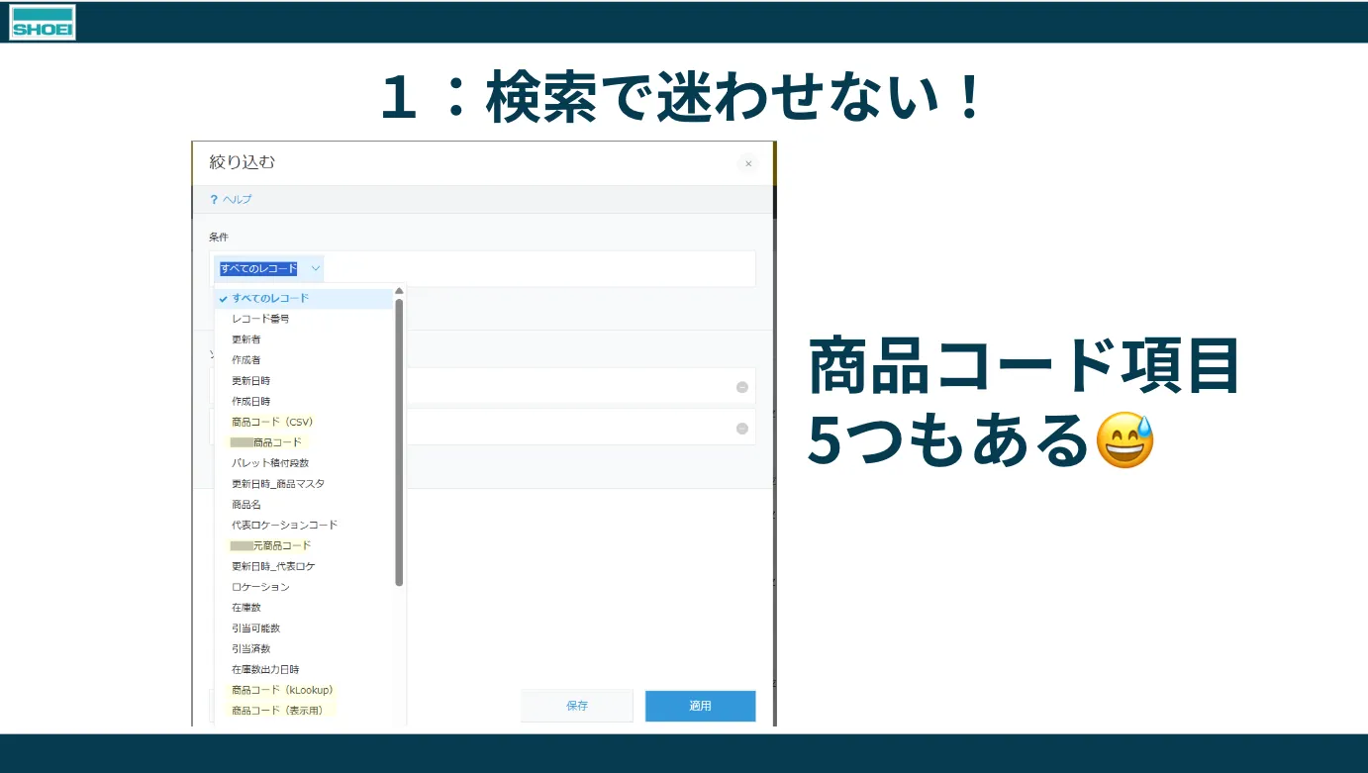This screenshot has width=1368, height=773.
Task: Select 商品コード（CSV） in the list
Action: point(273,422)
